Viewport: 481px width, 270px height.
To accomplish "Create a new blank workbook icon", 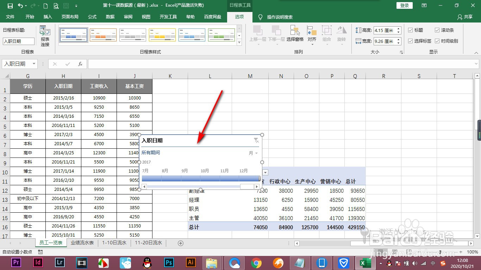I will 45,6.
